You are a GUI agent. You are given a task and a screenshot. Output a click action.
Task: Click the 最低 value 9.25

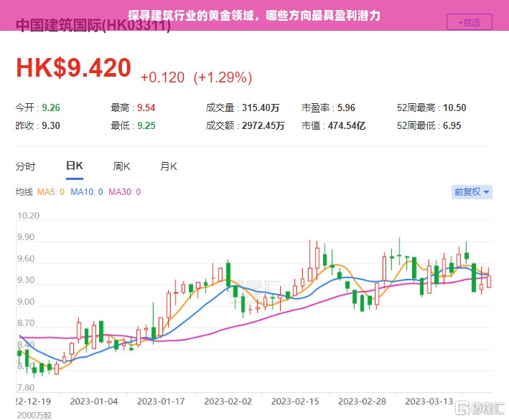click(x=146, y=125)
